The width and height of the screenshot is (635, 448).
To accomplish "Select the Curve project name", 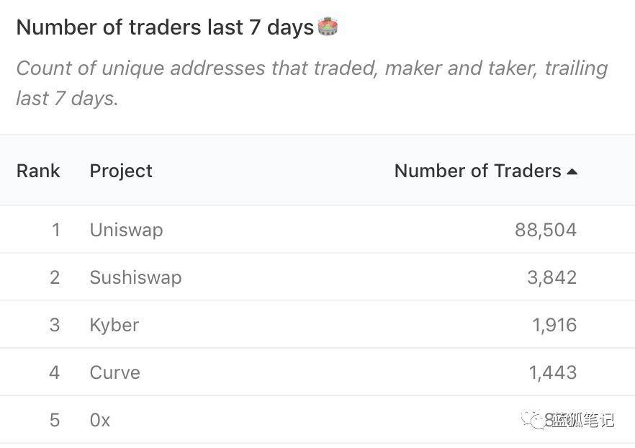I will [114, 372].
